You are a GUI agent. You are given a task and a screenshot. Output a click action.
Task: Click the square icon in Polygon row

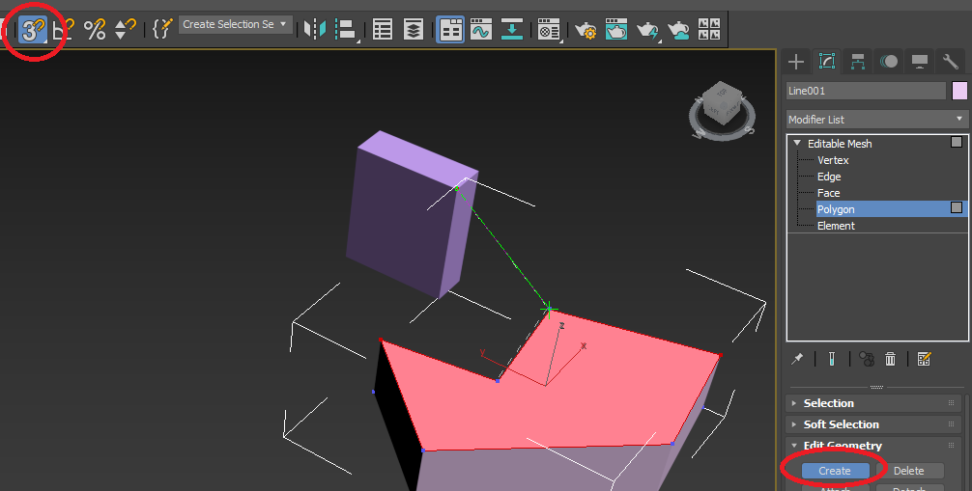point(957,208)
